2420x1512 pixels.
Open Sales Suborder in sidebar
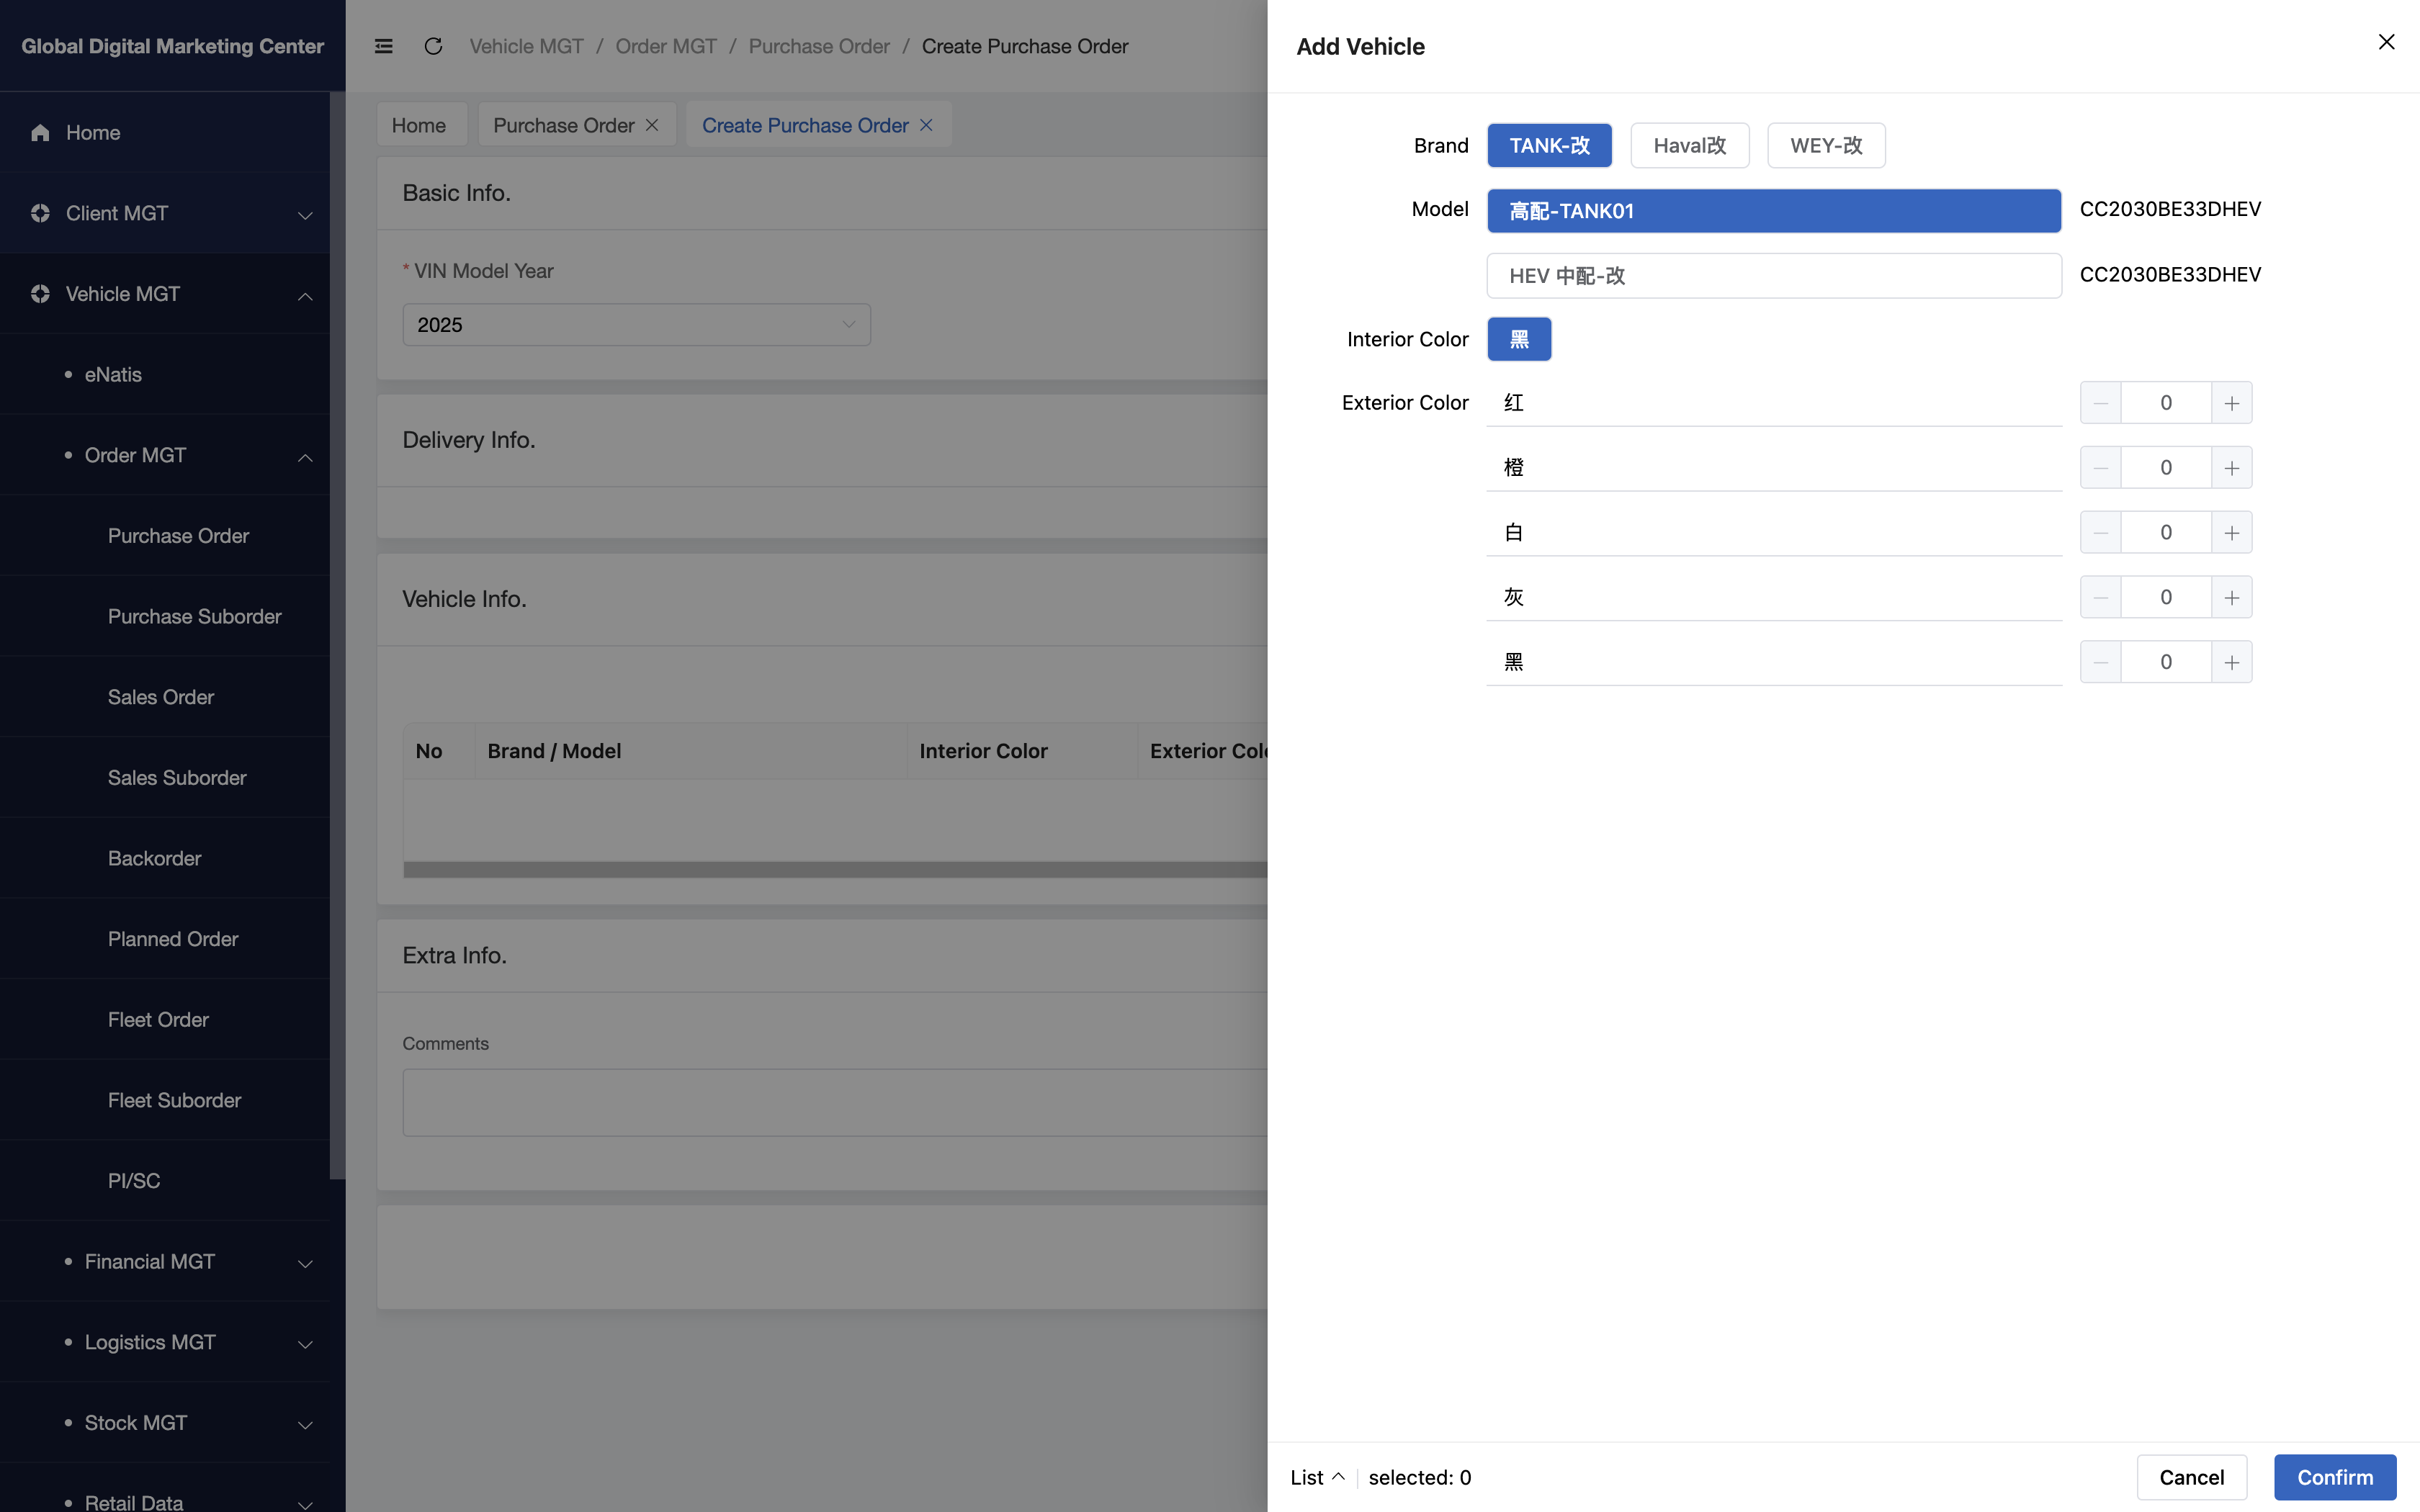point(165,778)
